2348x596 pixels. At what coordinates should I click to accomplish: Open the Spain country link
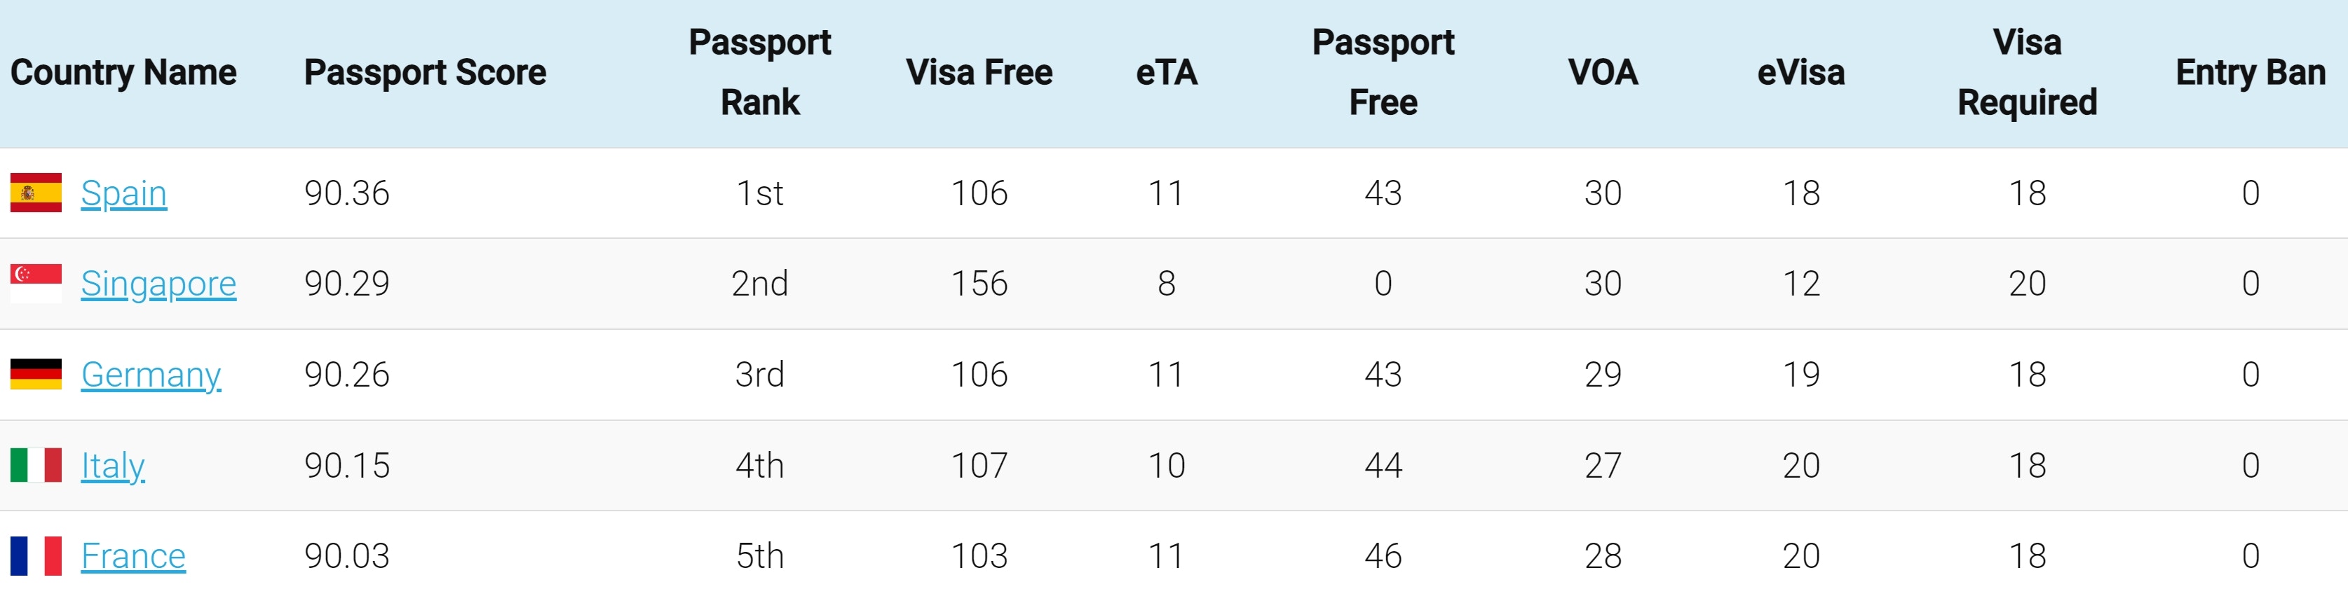point(124,193)
